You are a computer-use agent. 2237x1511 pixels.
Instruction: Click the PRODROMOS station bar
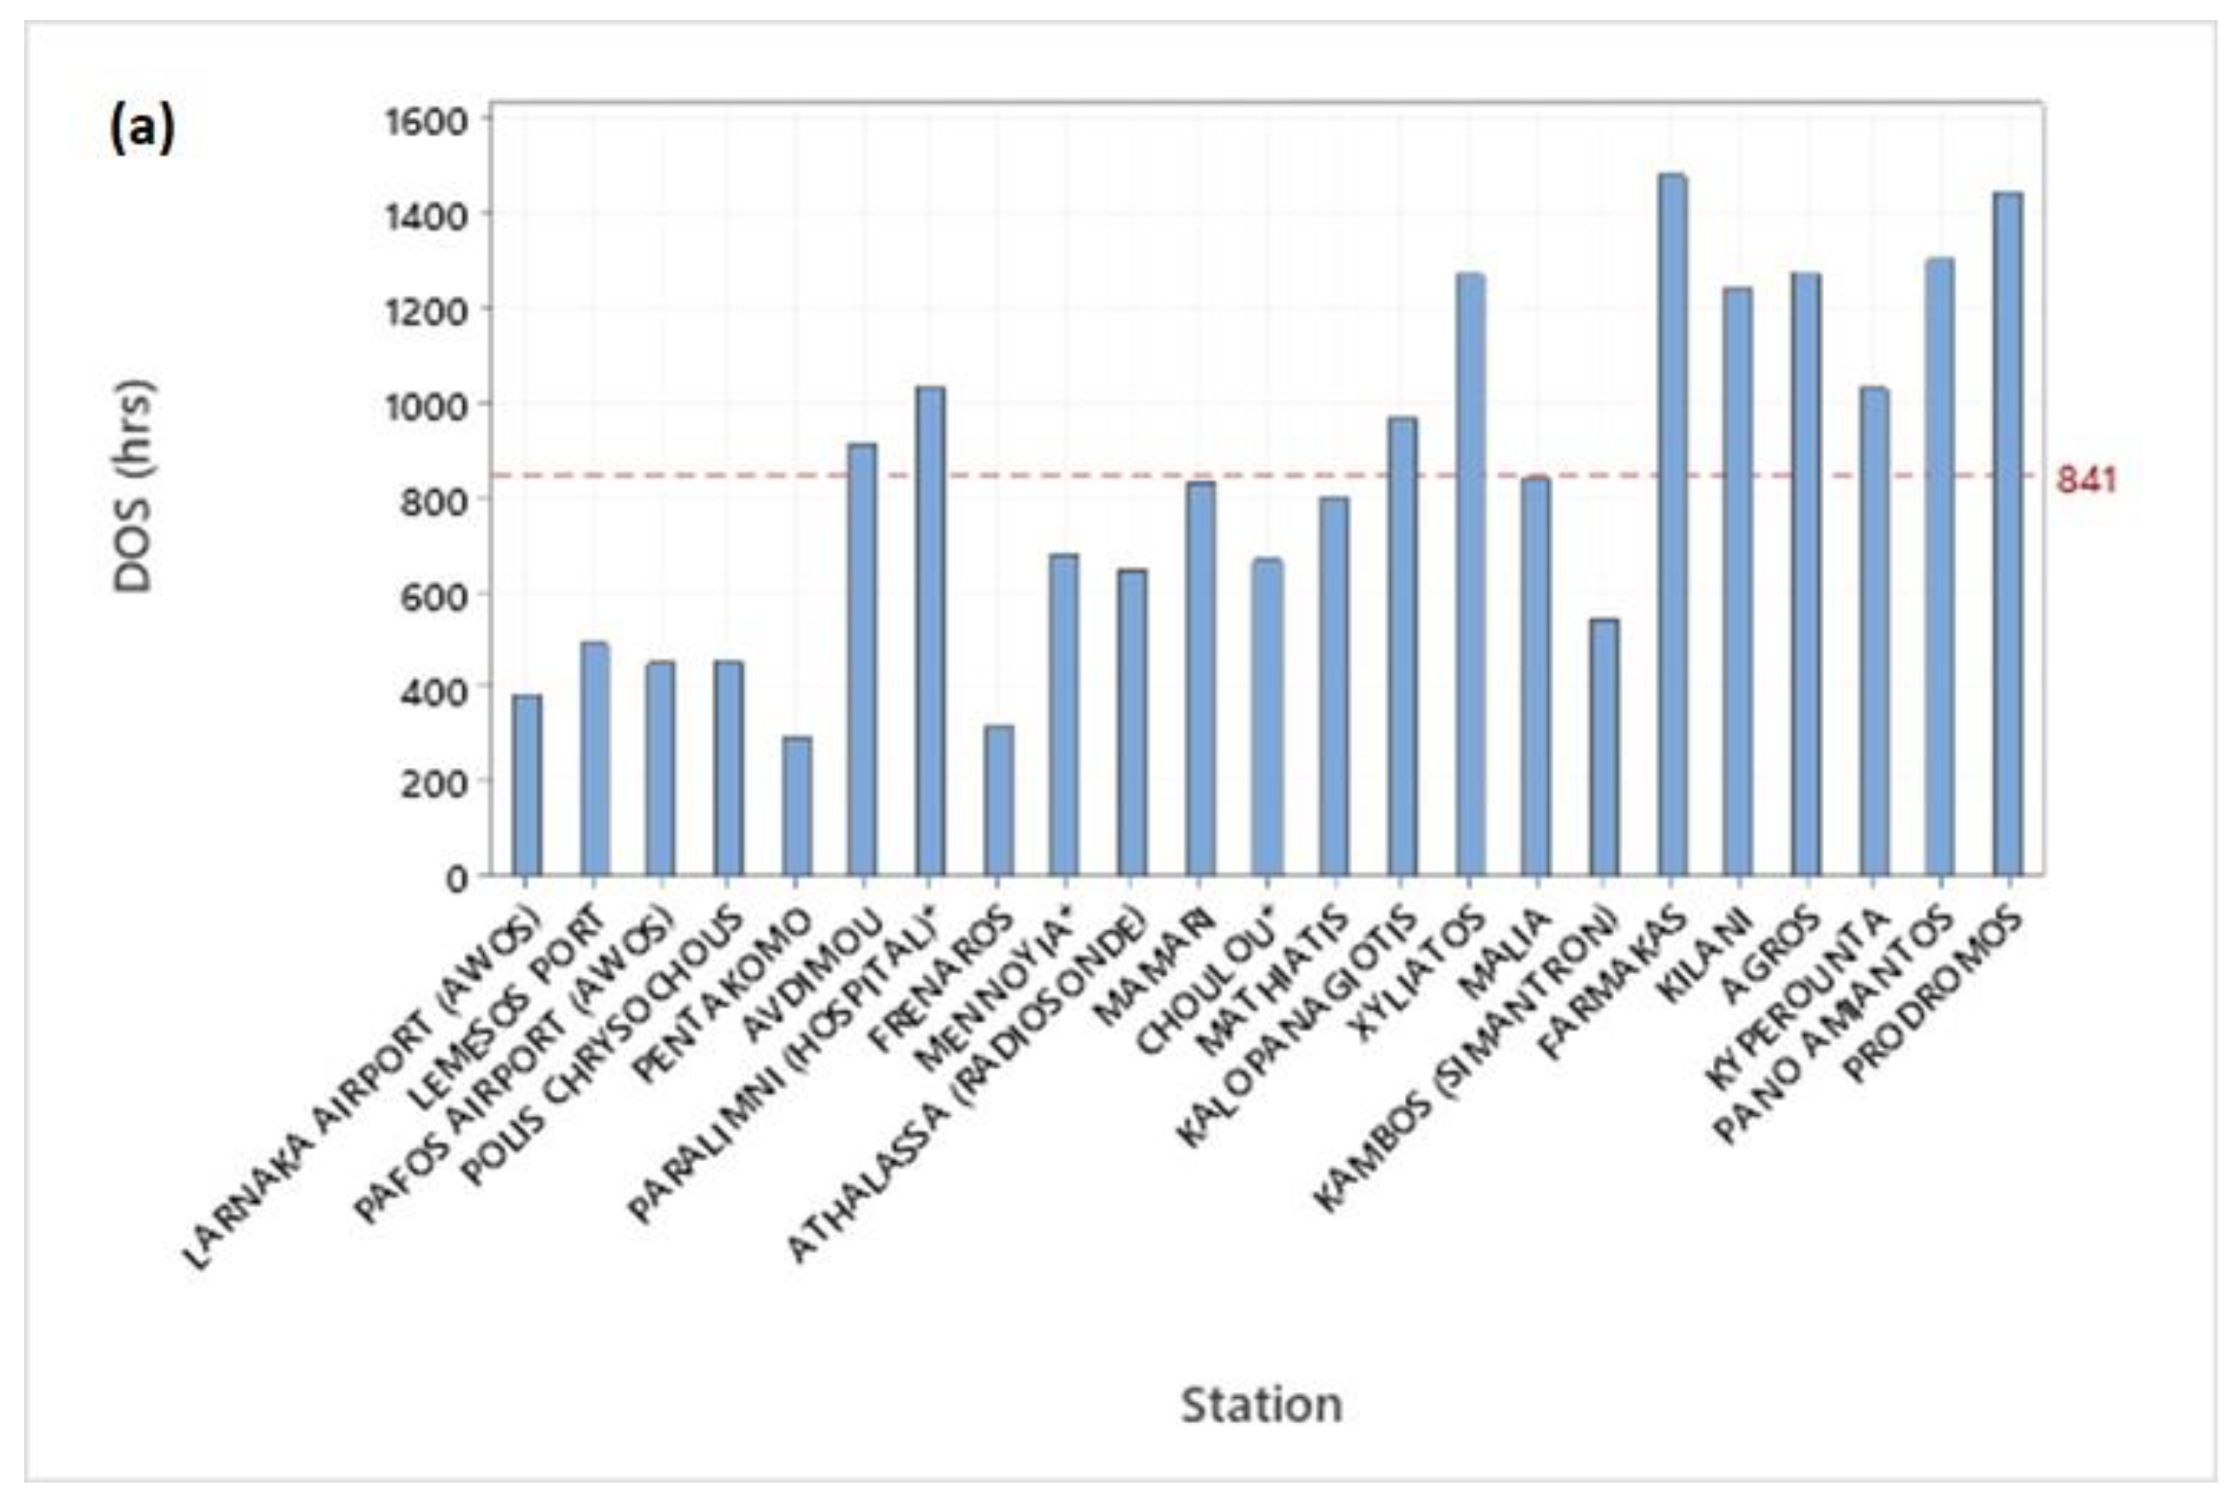point(2008,534)
